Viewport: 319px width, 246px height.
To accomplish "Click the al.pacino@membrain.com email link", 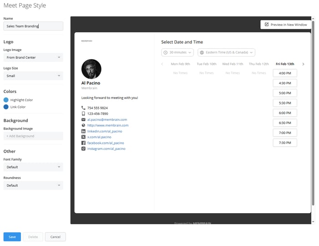I will (x=107, y=119).
